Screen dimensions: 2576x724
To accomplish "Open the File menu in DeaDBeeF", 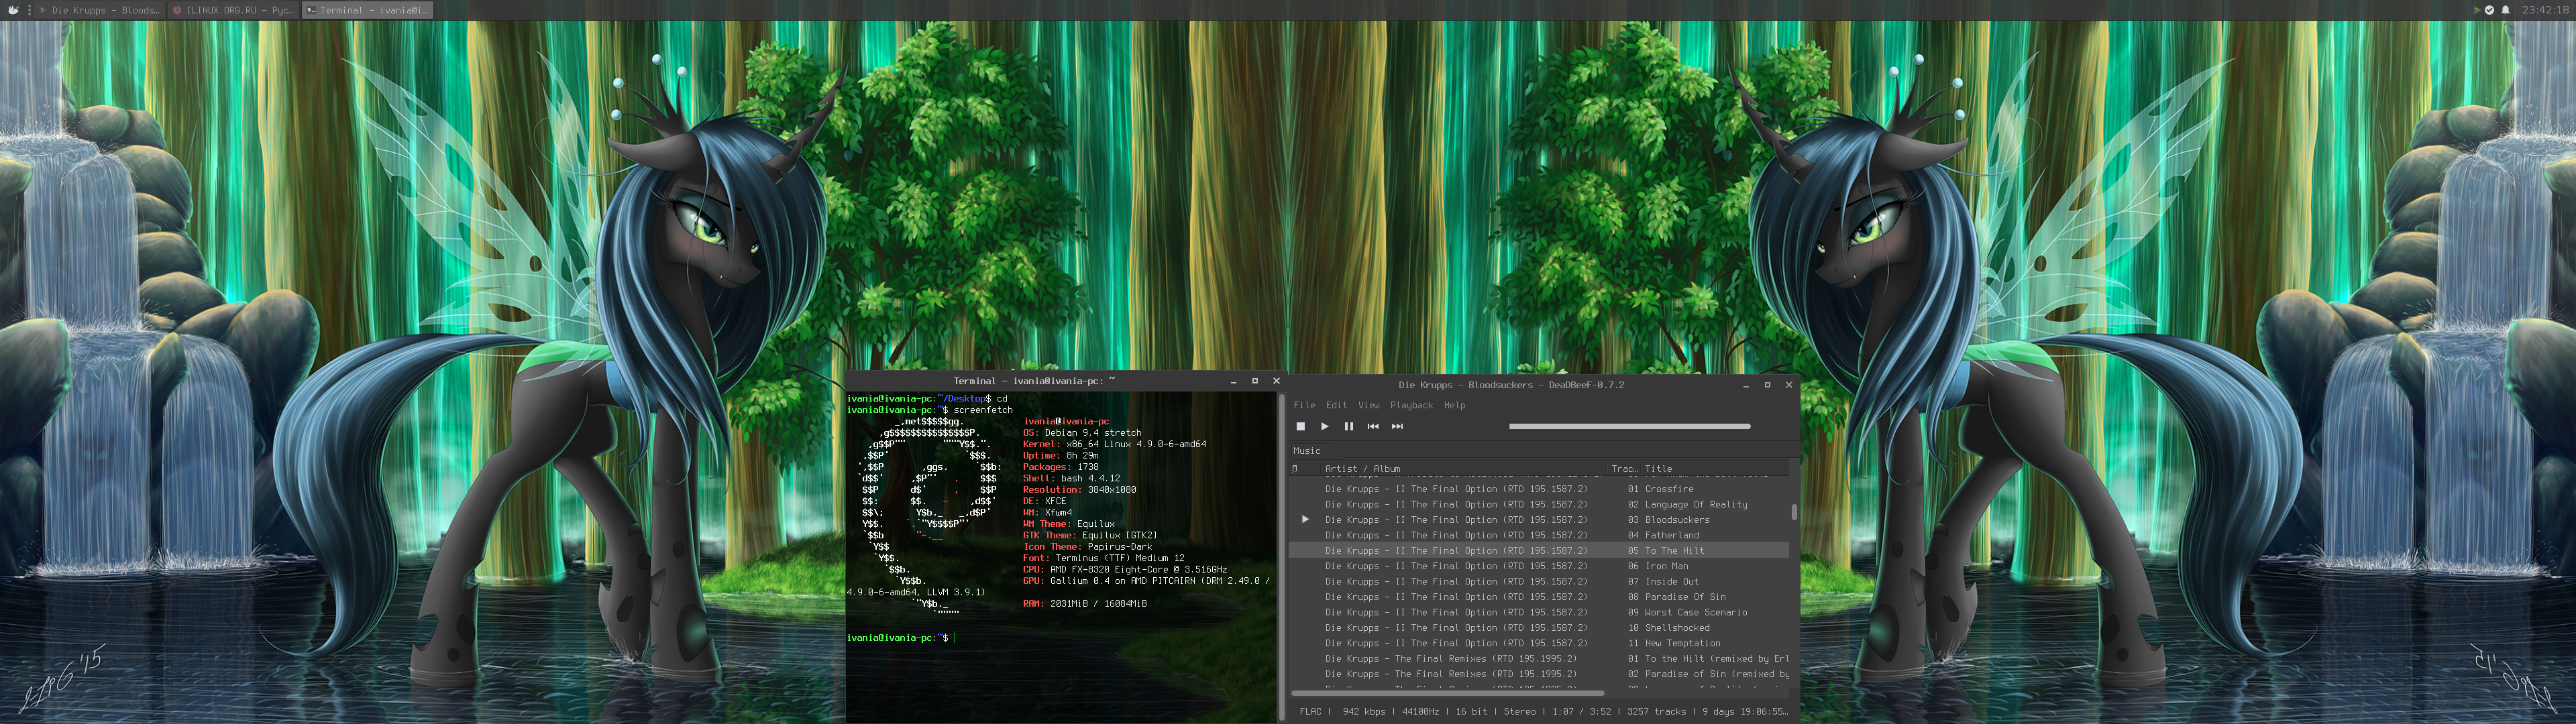I will click(x=1304, y=405).
